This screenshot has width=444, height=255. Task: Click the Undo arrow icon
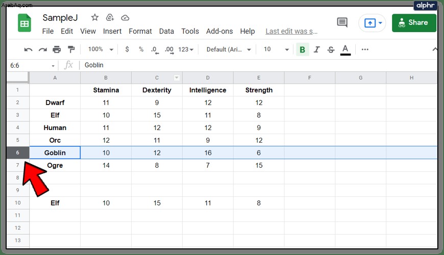28,49
